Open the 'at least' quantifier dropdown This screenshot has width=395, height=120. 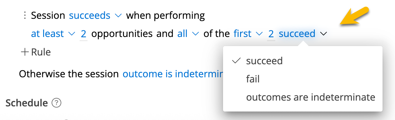pos(47,34)
